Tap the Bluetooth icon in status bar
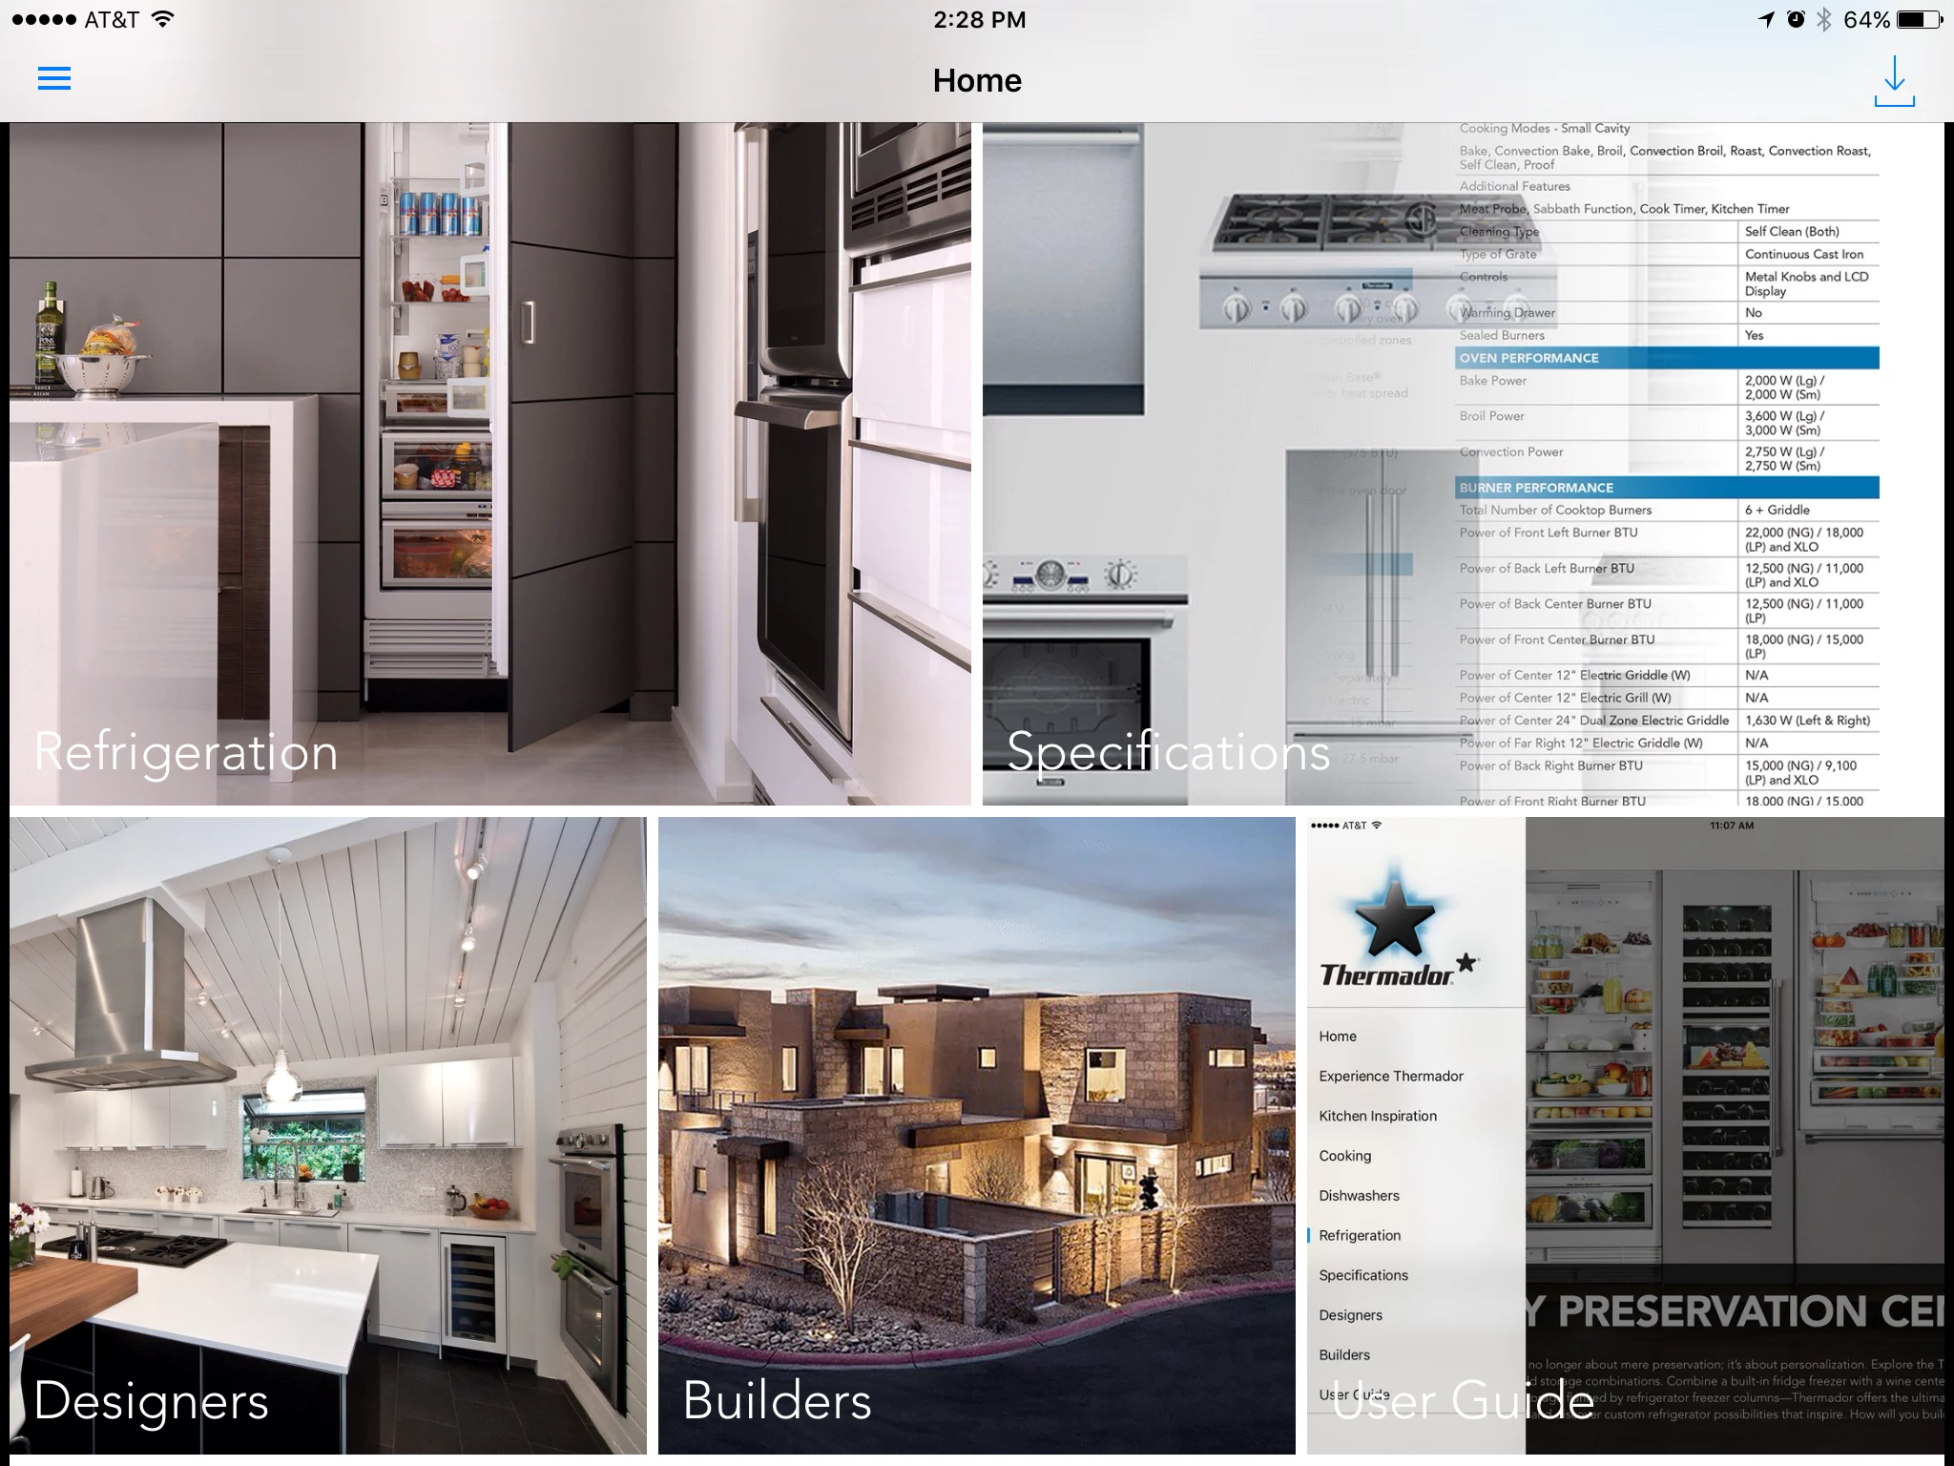 [1823, 19]
